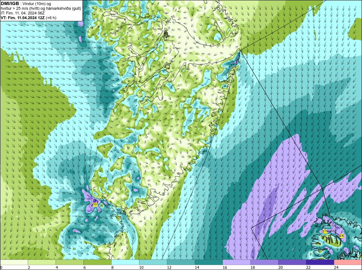Click the DMI/IGB title text
The height and width of the screenshot is (270, 362).
click(10, 4)
